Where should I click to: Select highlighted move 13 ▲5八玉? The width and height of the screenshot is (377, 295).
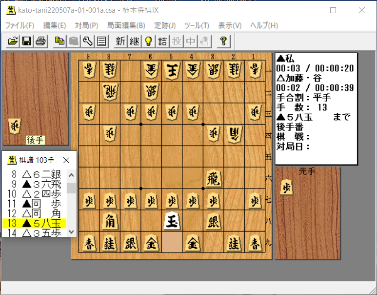34,223
